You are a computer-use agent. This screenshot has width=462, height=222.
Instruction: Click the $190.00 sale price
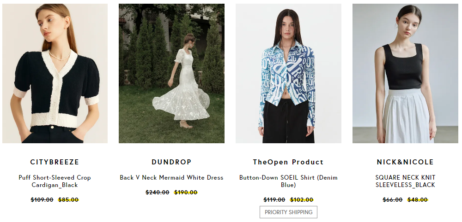coord(186,193)
